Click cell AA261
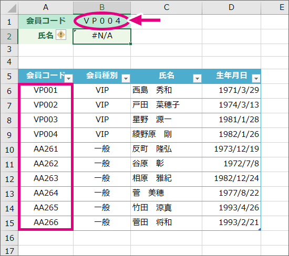The image size is (289, 256). tap(46, 150)
